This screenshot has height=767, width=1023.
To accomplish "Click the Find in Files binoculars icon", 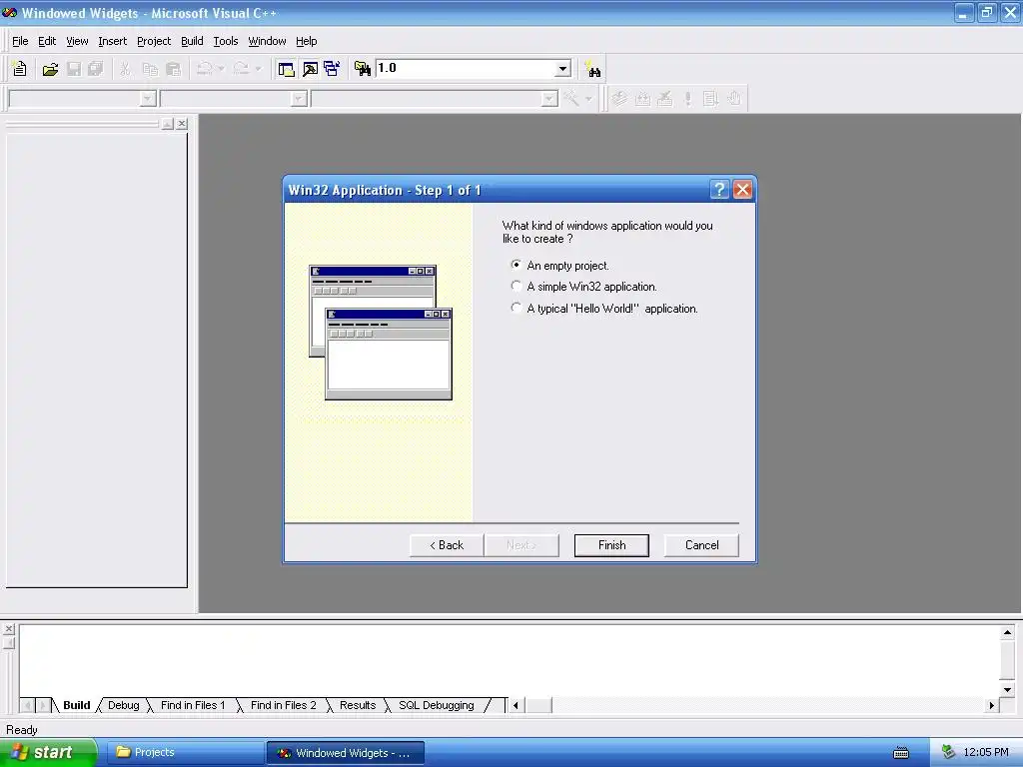I will click(362, 69).
